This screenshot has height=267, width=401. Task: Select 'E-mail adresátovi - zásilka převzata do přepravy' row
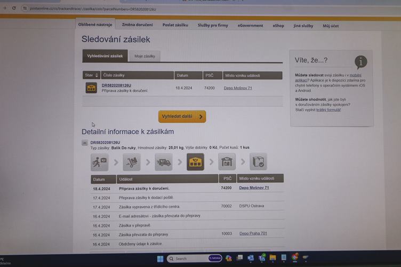[187, 216]
